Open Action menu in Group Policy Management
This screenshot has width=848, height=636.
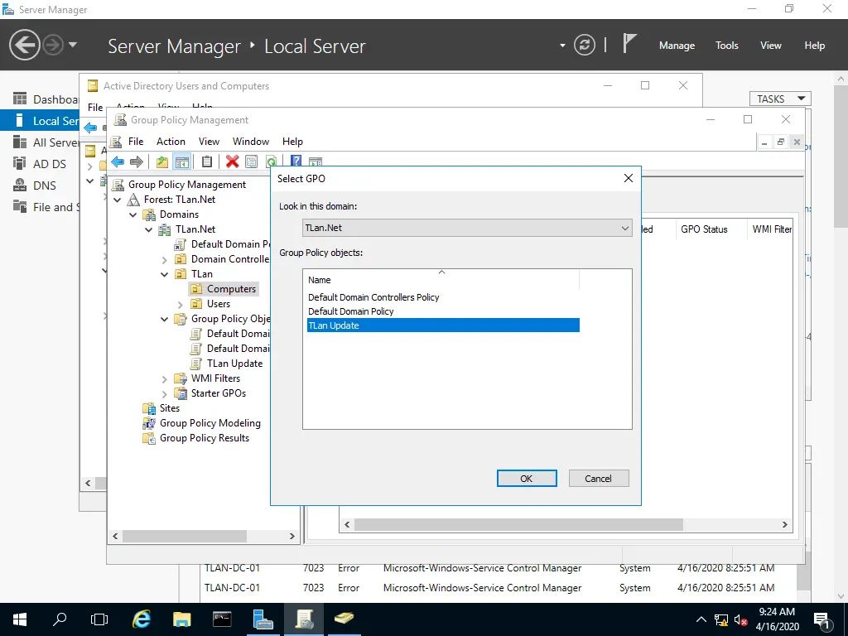171,141
